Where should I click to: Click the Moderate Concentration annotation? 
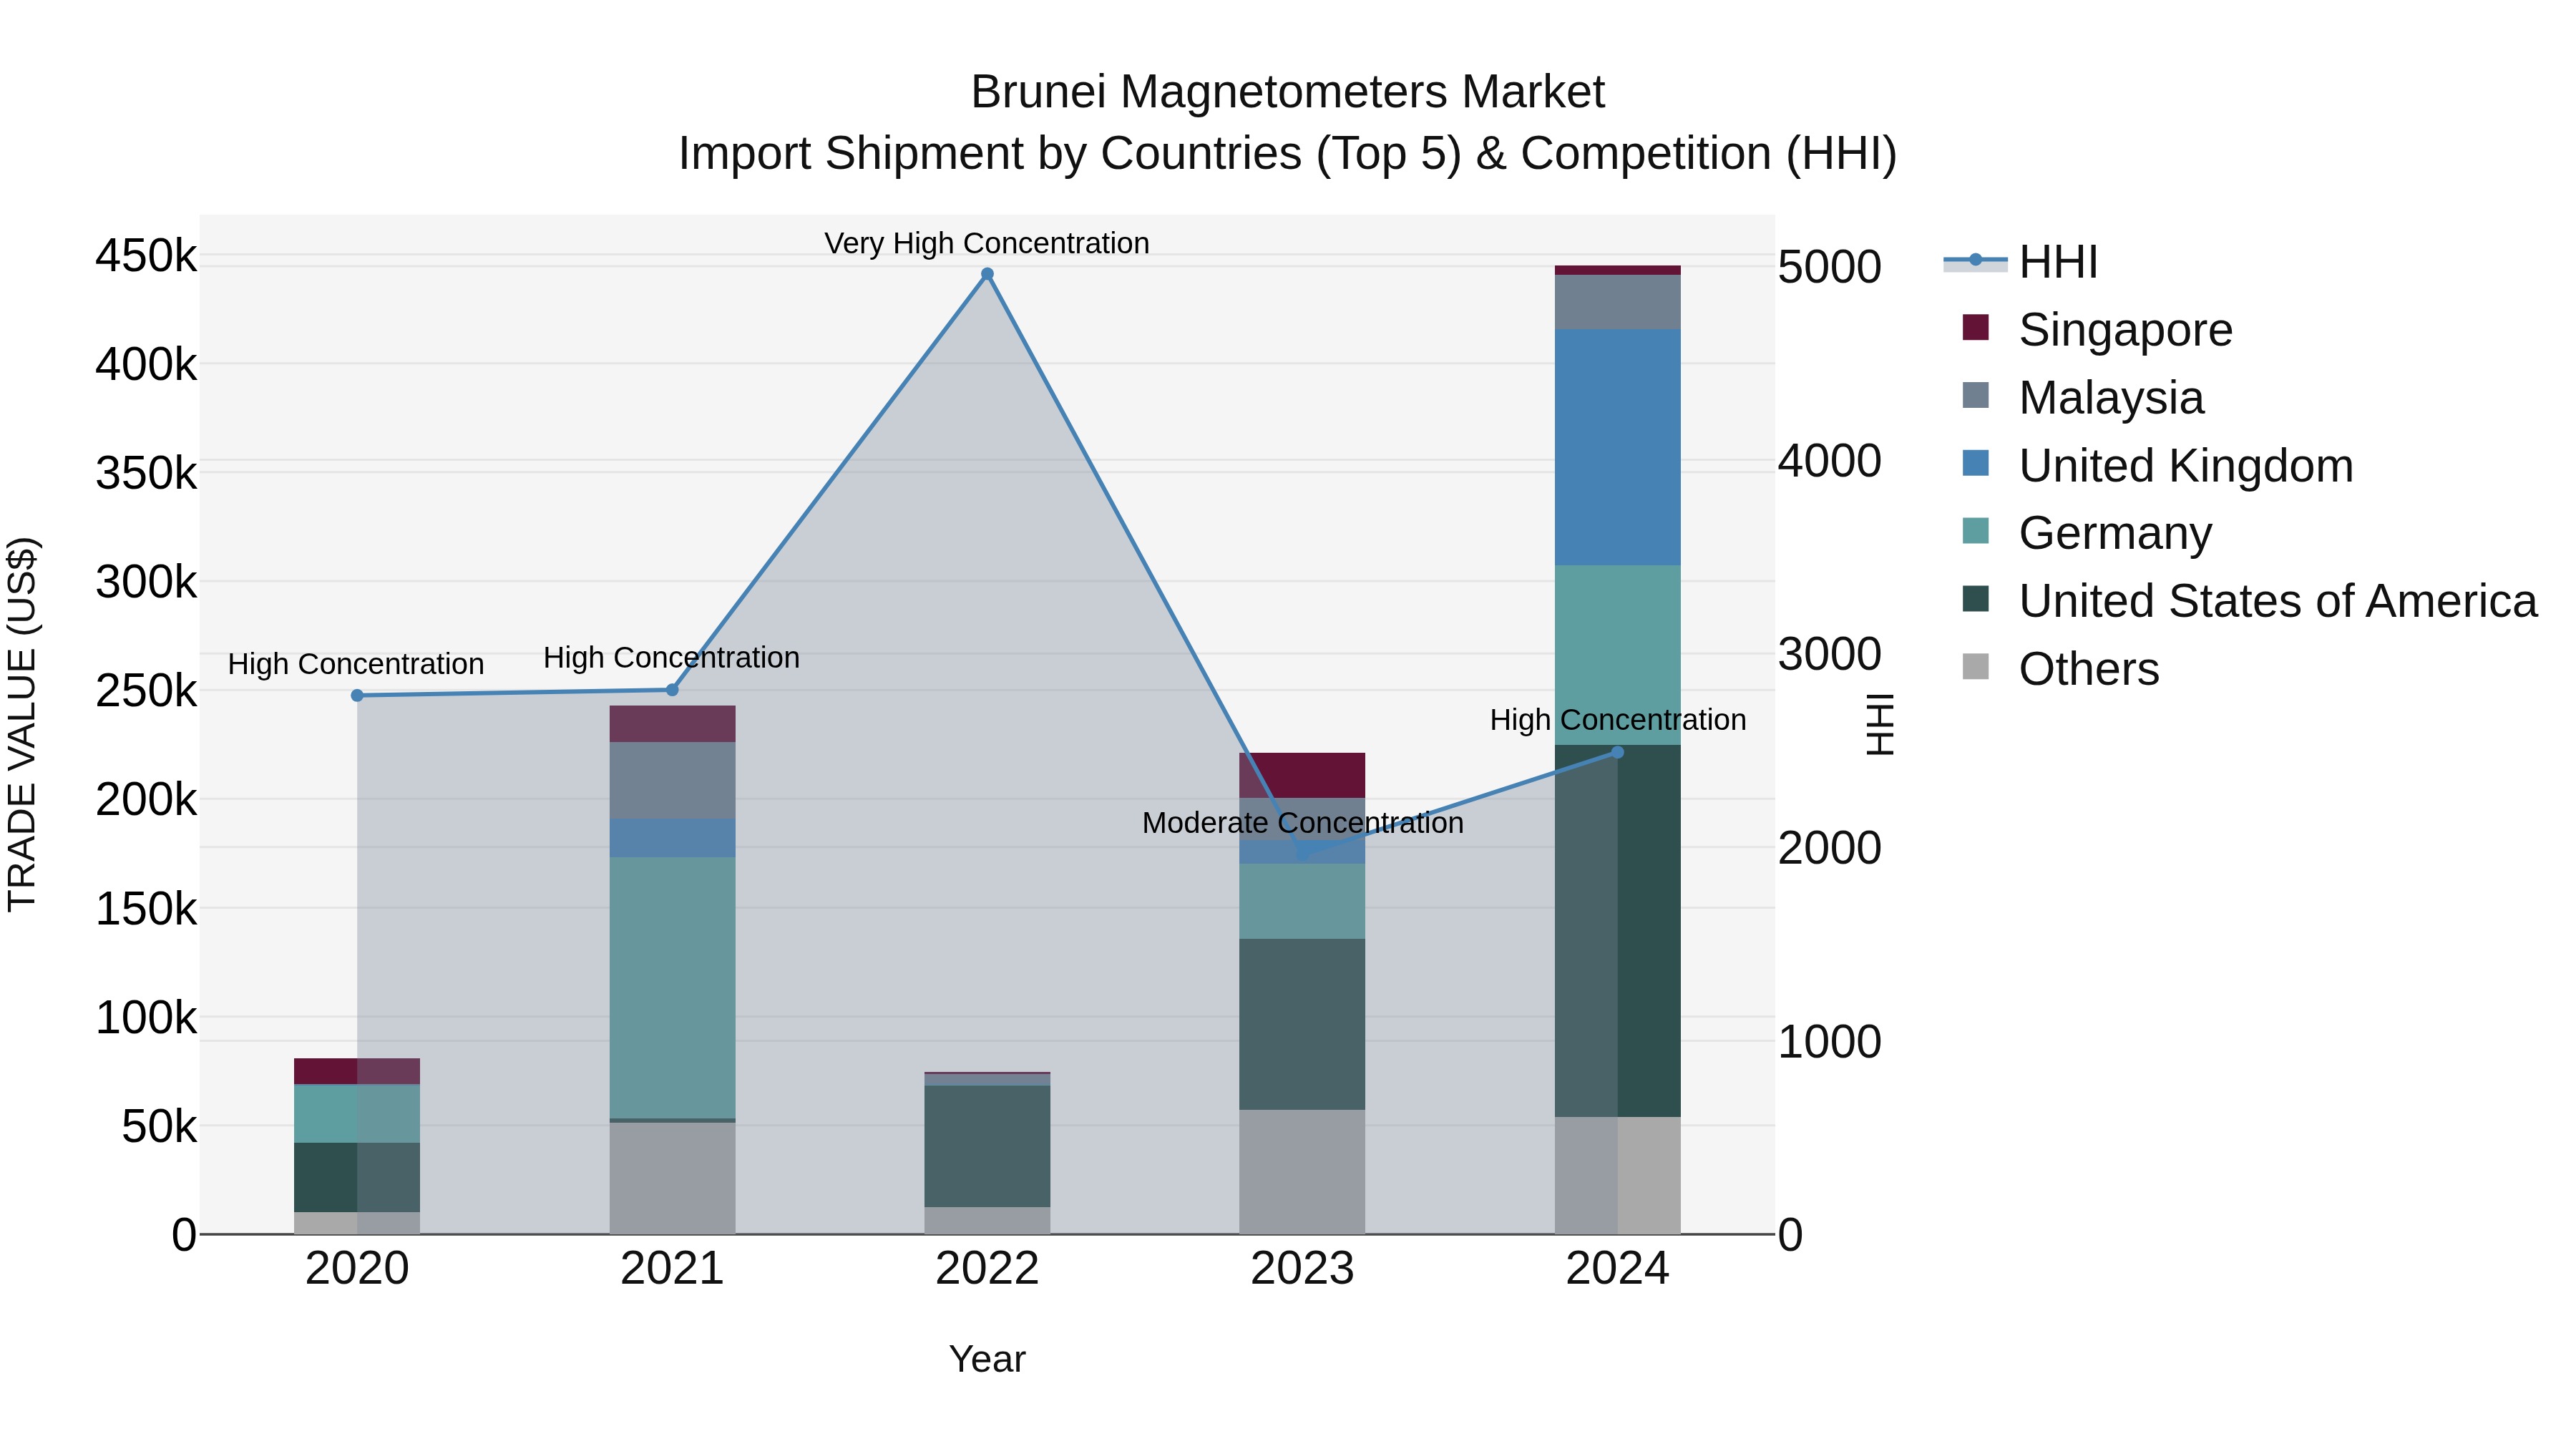click(1302, 822)
